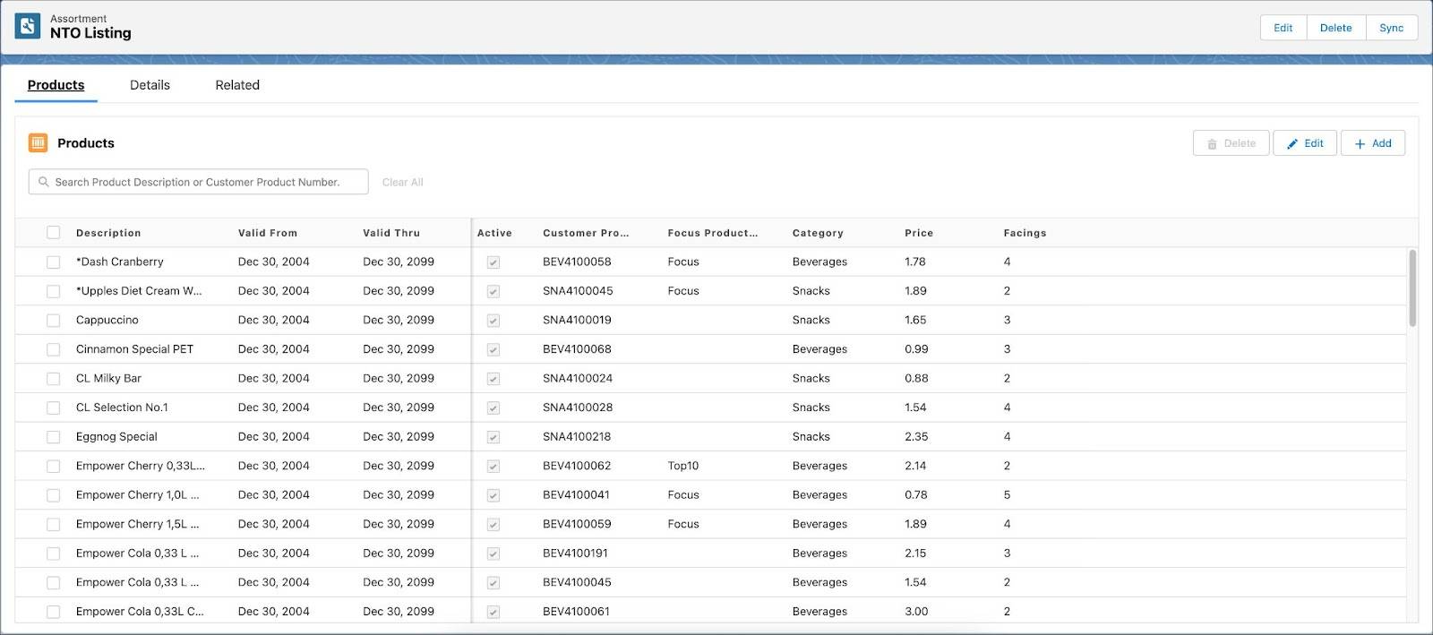The image size is (1433, 635).
Task: Click the Valid From column header
Action: point(268,233)
